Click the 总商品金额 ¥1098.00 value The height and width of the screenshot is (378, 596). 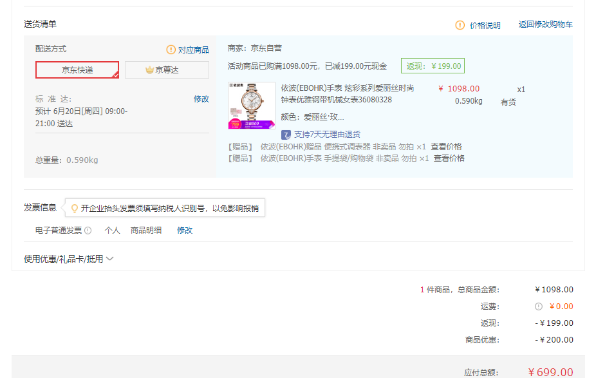point(554,289)
